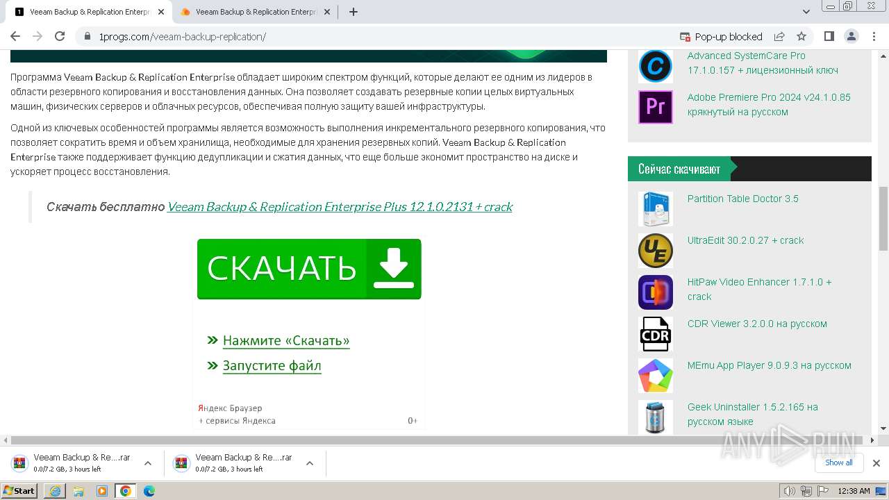This screenshot has width=889, height=500.
Task: Open the Windows Start menu
Action: pos(19,490)
